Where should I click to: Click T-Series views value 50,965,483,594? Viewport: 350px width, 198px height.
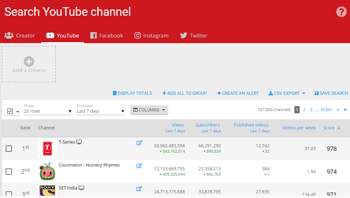pos(169,146)
